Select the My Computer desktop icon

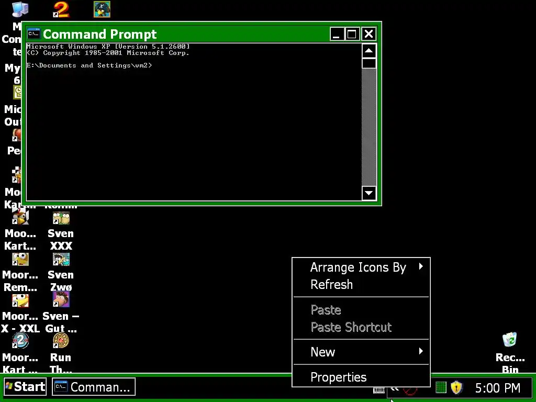point(20,9)
